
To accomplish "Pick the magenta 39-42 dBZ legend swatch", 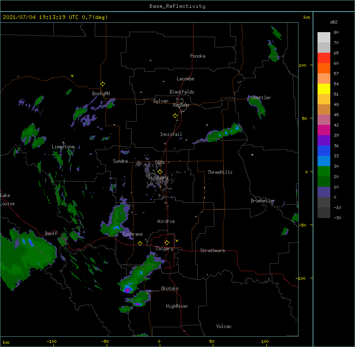I will point(324,130).
